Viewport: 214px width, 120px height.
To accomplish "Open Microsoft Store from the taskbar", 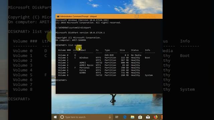I will (x=140, y=117).
